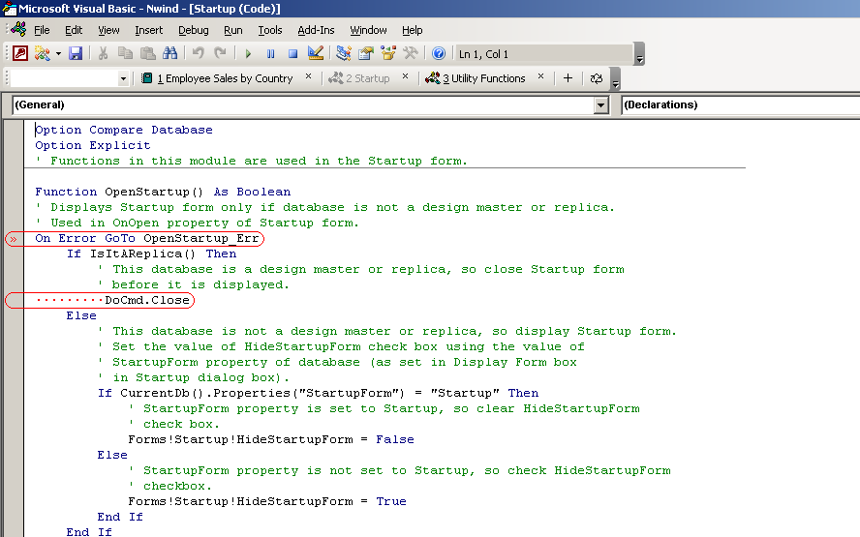860x537 pixels.
Task: Switch to 1 Employee Sales by Country tab
Action: (x=217, y=78)
